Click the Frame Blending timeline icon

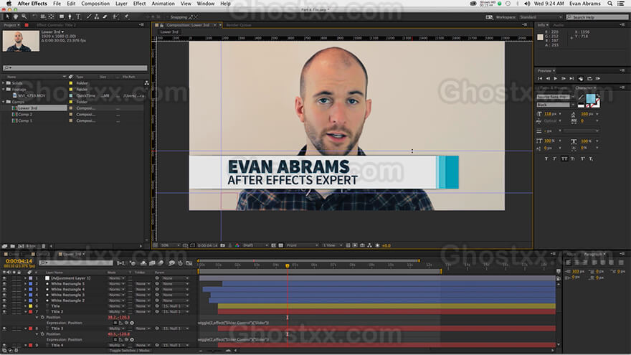point(152,262)
